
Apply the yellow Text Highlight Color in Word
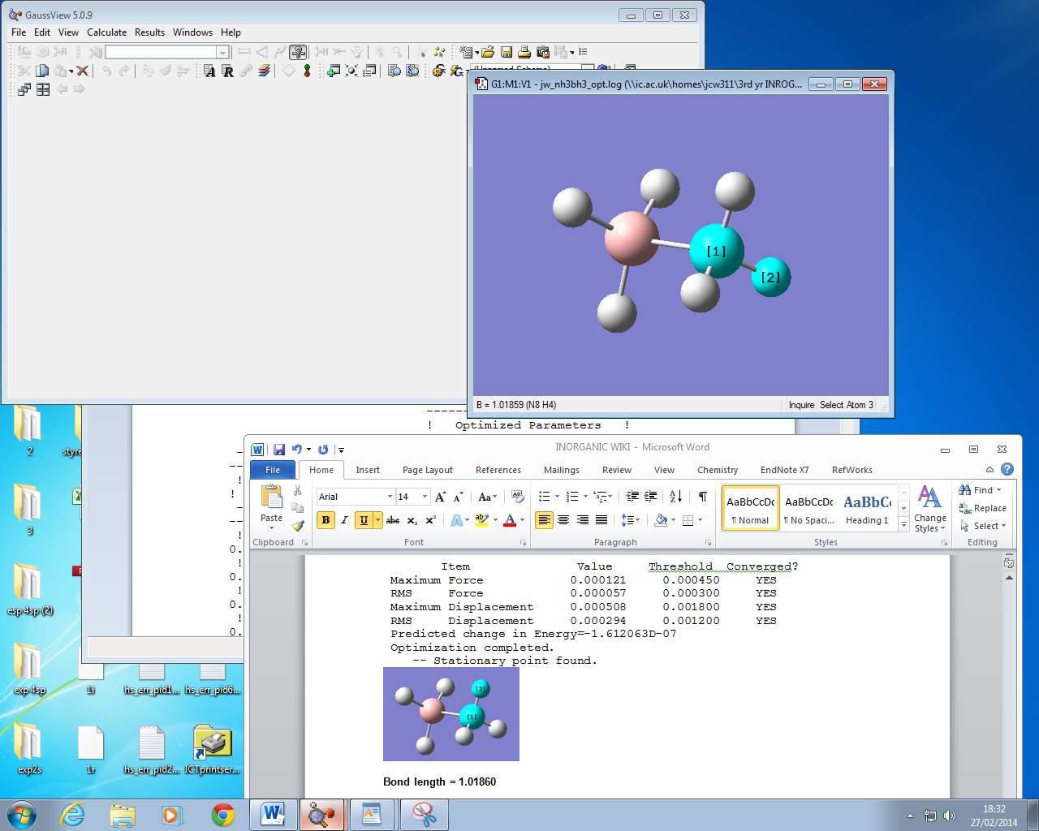(481, 520)
